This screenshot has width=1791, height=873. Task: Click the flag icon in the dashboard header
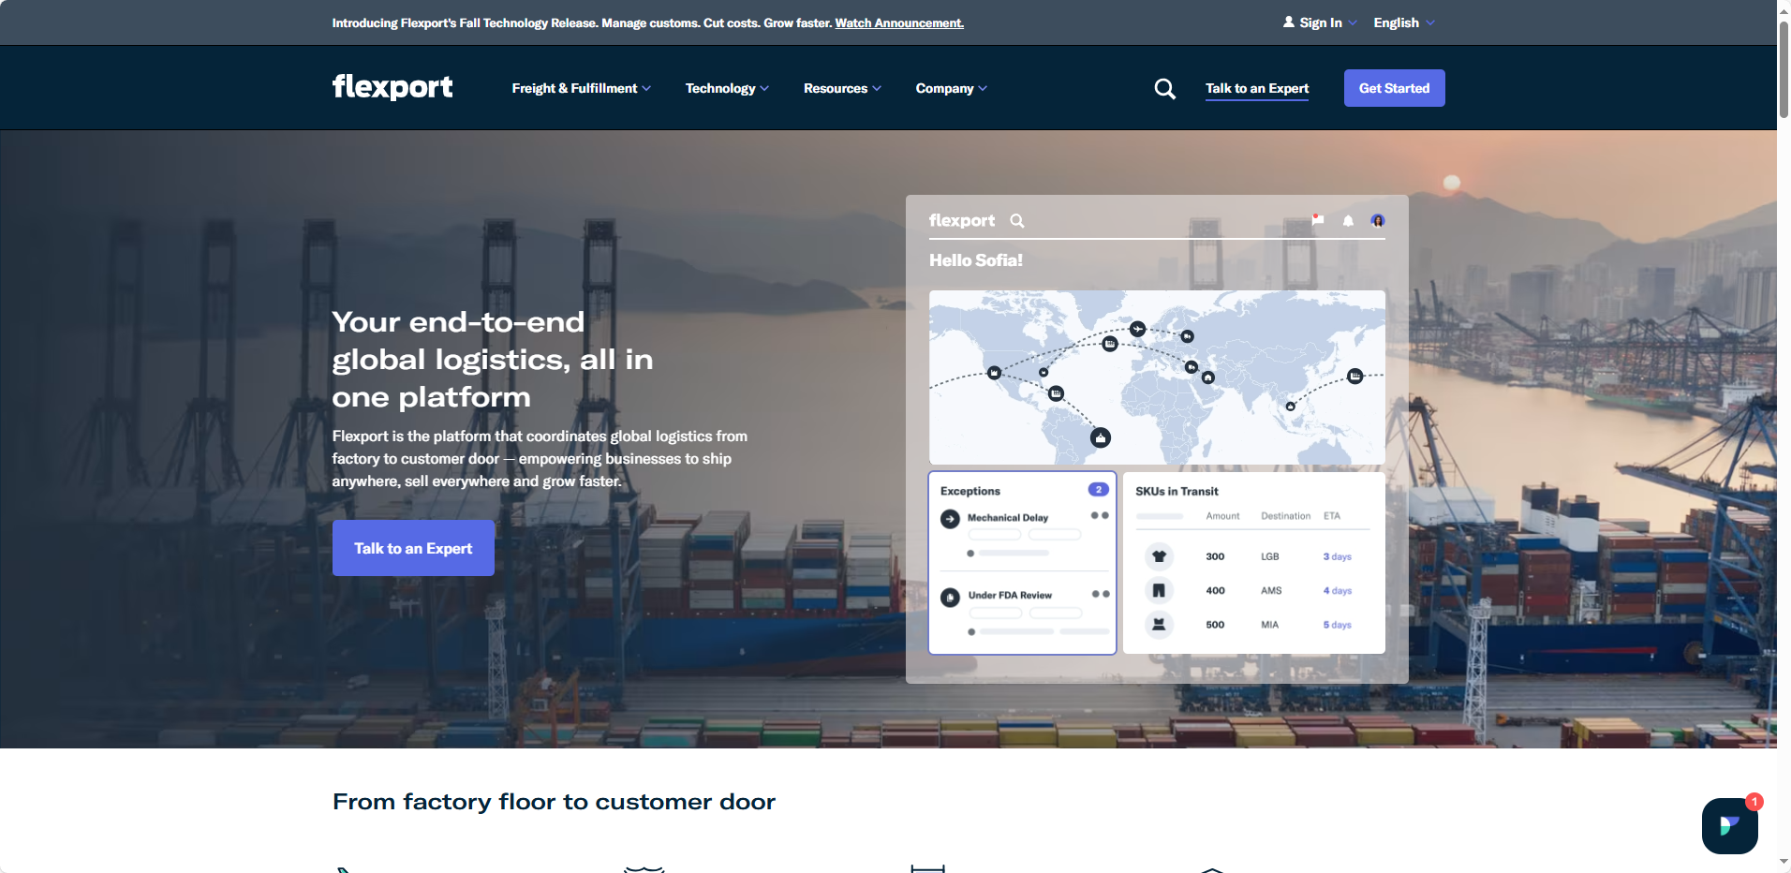click(1318, 220)
